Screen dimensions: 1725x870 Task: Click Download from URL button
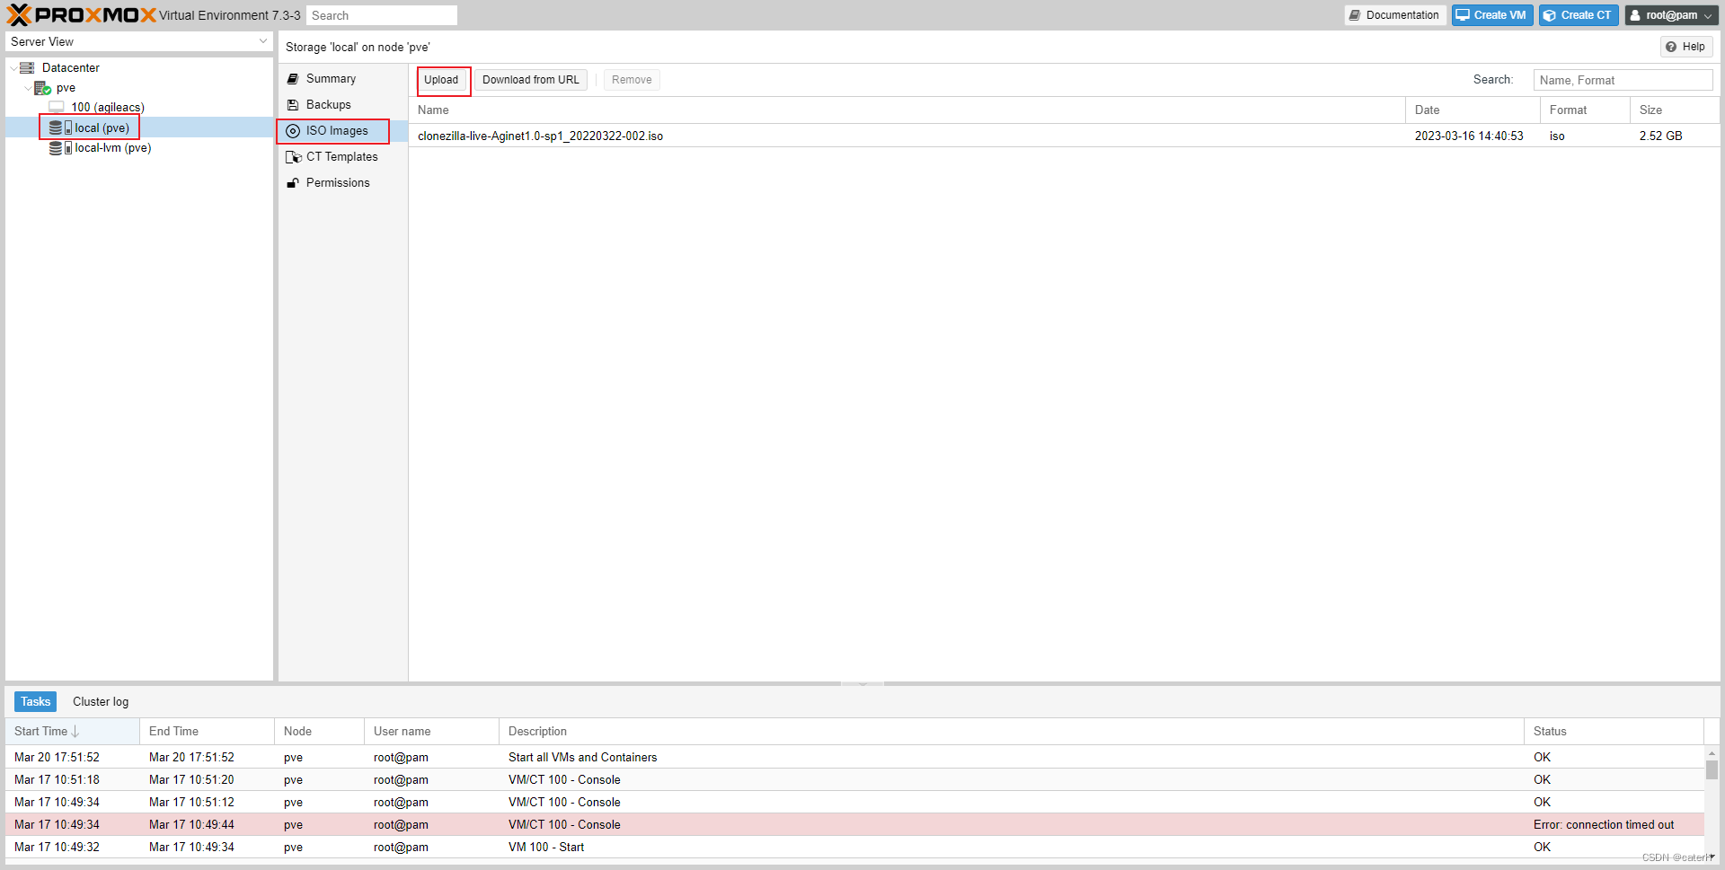click(531, 80)
